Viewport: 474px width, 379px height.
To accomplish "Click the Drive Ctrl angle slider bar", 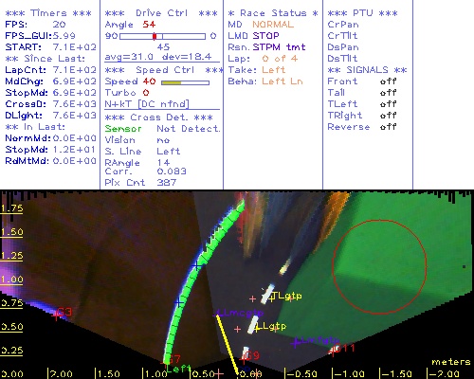I will [162, 36].
